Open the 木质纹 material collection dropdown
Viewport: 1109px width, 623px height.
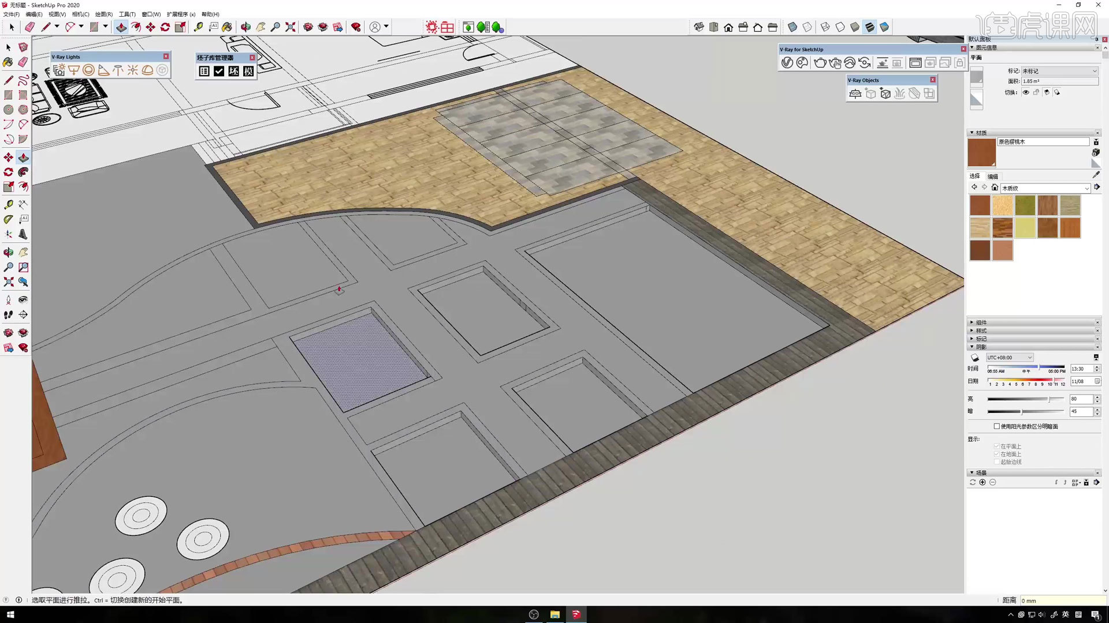(x=1045, y=188)
